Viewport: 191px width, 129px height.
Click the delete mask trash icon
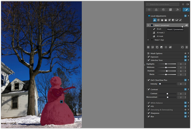pyautogui.click(x=187, y=47)
